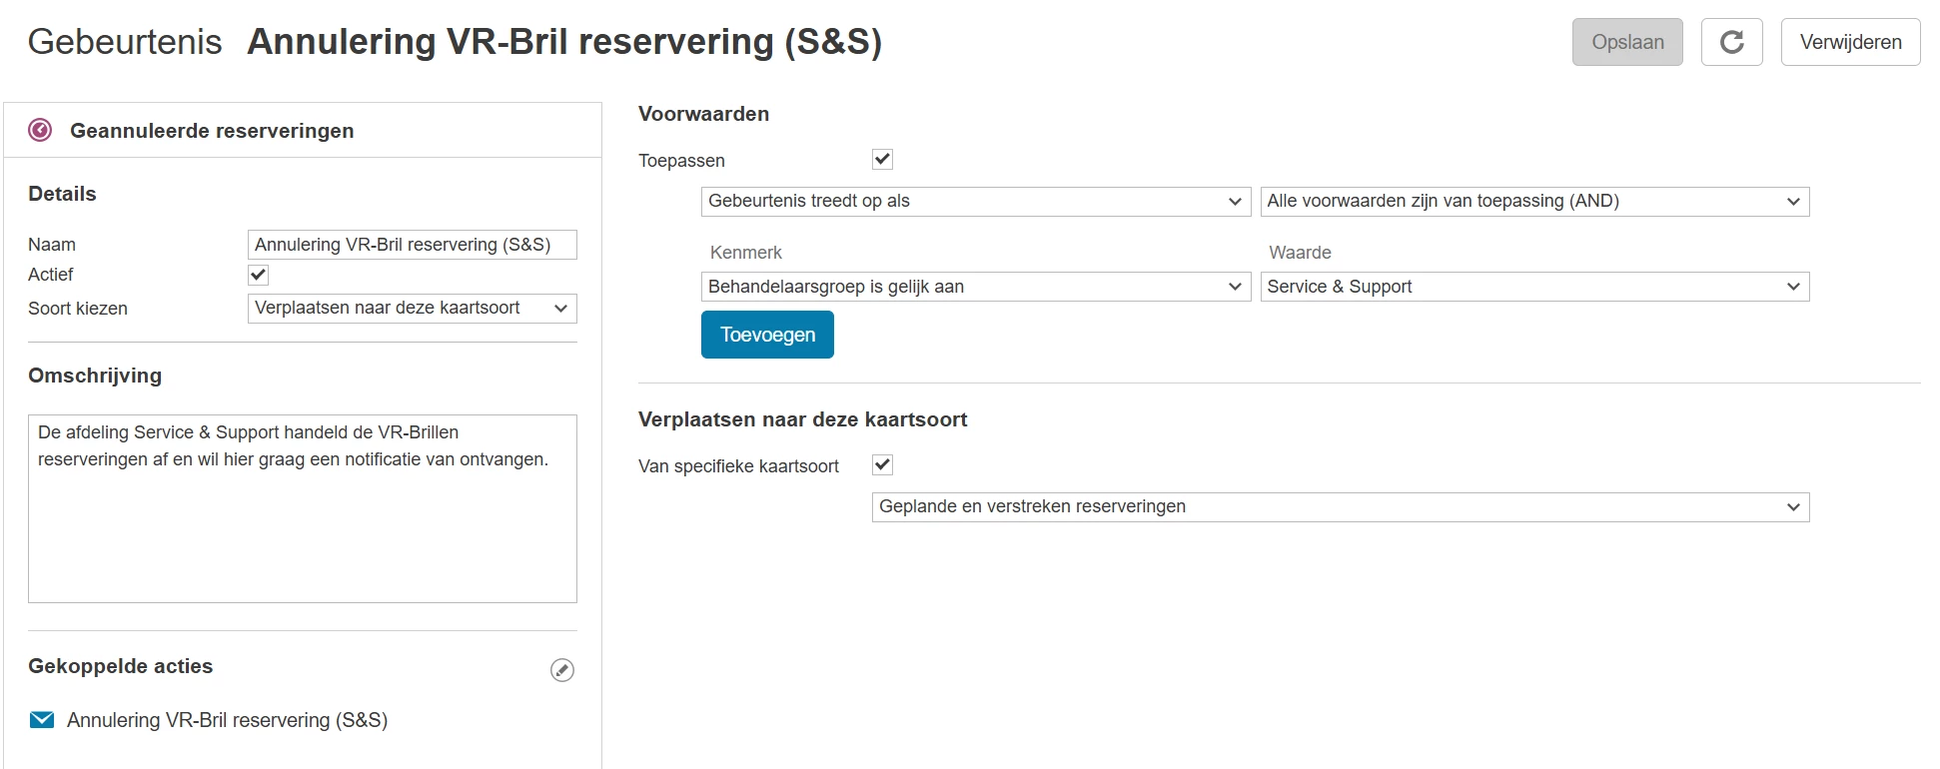Viewport: 1940px width, 769px height.
Task: Click the envelope icon beside the linked action
Action: [42, 720]
